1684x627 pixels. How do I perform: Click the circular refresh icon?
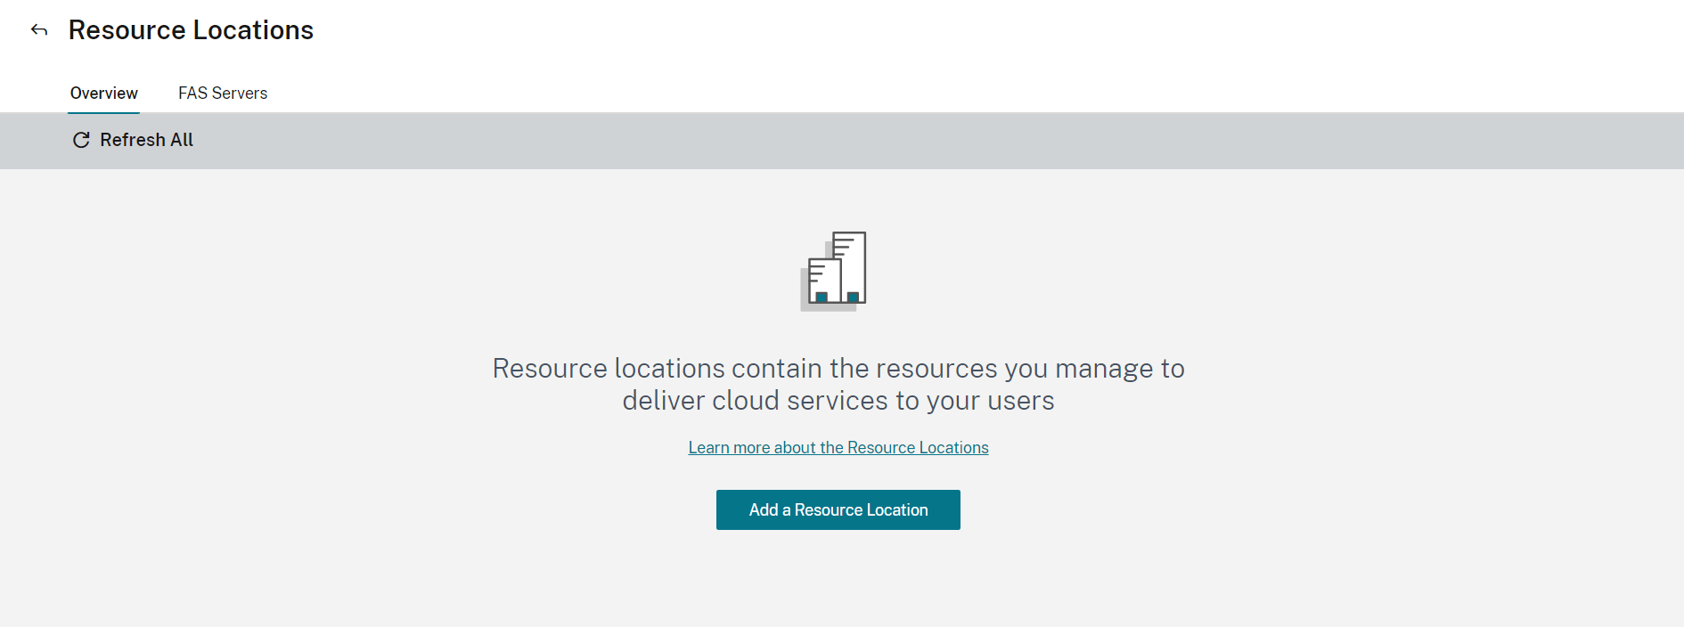81,140
